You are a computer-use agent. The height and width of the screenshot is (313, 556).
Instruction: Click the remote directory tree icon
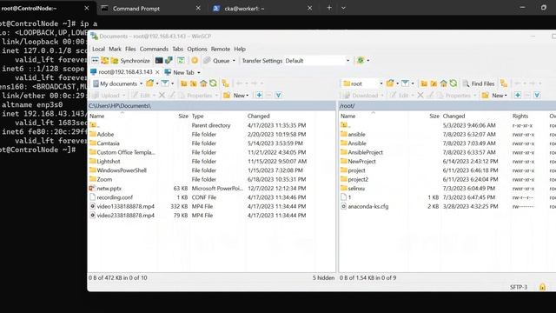504,83
